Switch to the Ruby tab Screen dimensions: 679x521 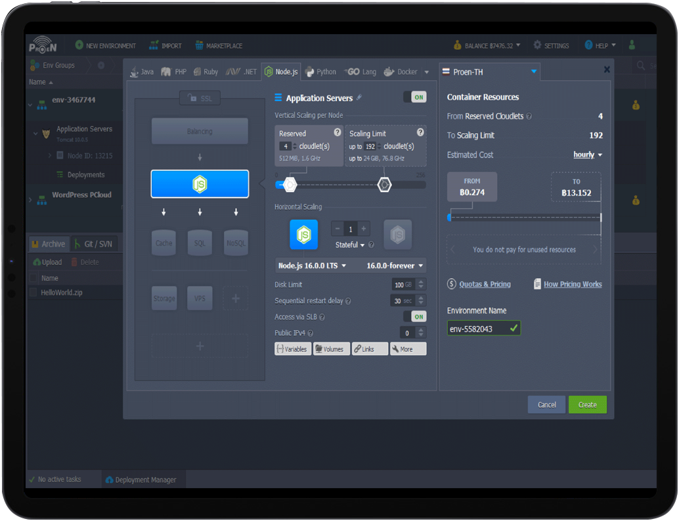pyautogui.click(x=206, y=72)
